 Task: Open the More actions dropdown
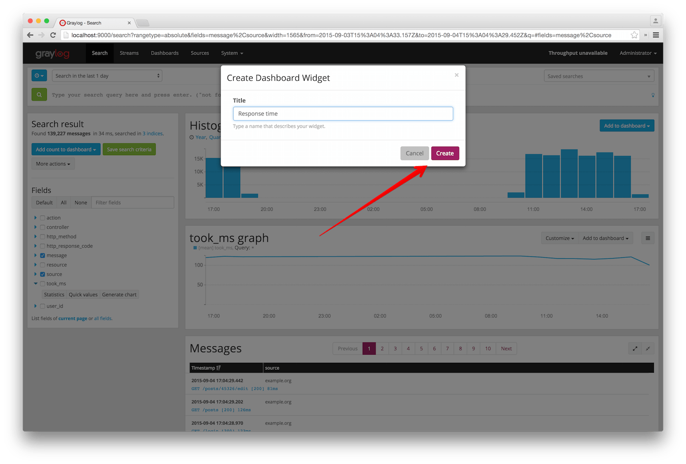pyautogui.click(x=53, y=164)
